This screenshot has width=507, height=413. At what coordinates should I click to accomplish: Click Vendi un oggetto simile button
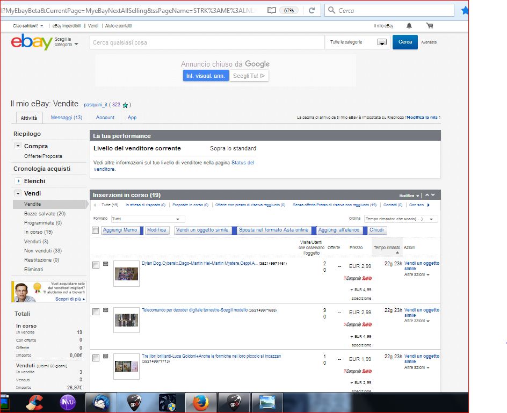click(202, 230)
